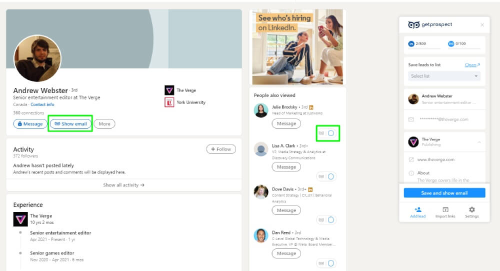The width and height of the screenshot is (500, 271).
Task: Click Dan Reed's name link
Action: point(281,232)
